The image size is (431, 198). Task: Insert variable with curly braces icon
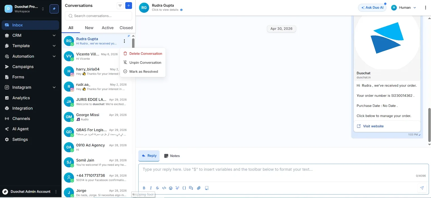pyautogui.click(x=184, y=188)
